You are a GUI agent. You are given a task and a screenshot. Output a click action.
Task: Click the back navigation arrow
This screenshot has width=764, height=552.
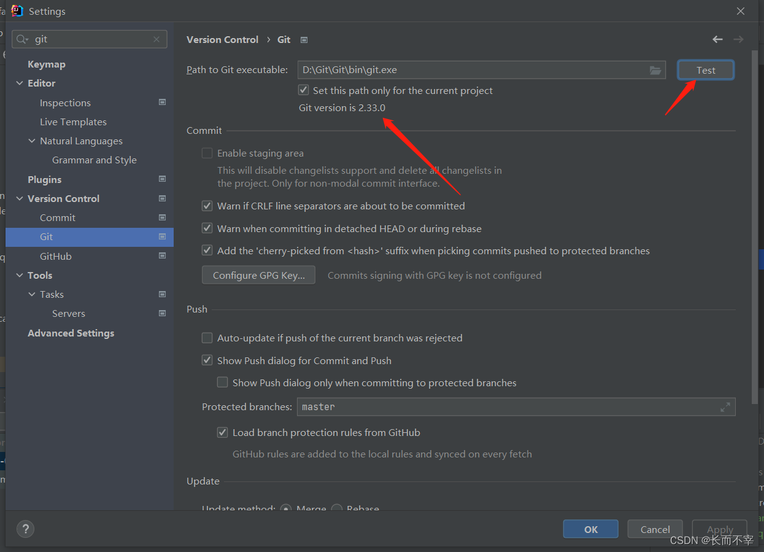(717, 39)
